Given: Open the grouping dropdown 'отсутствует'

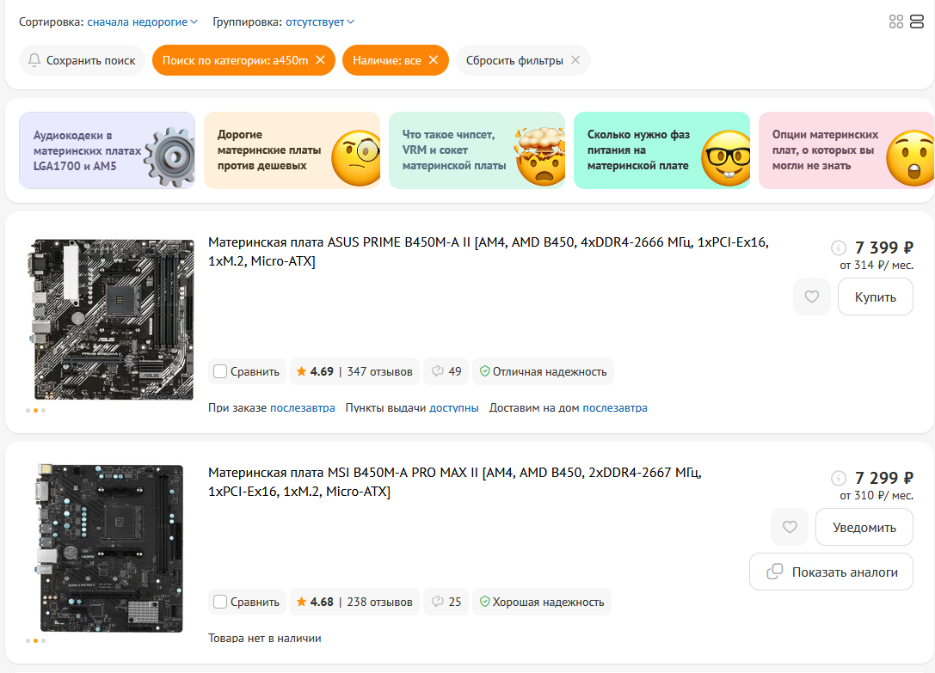Looking at the screenshot, I should 320,22.
